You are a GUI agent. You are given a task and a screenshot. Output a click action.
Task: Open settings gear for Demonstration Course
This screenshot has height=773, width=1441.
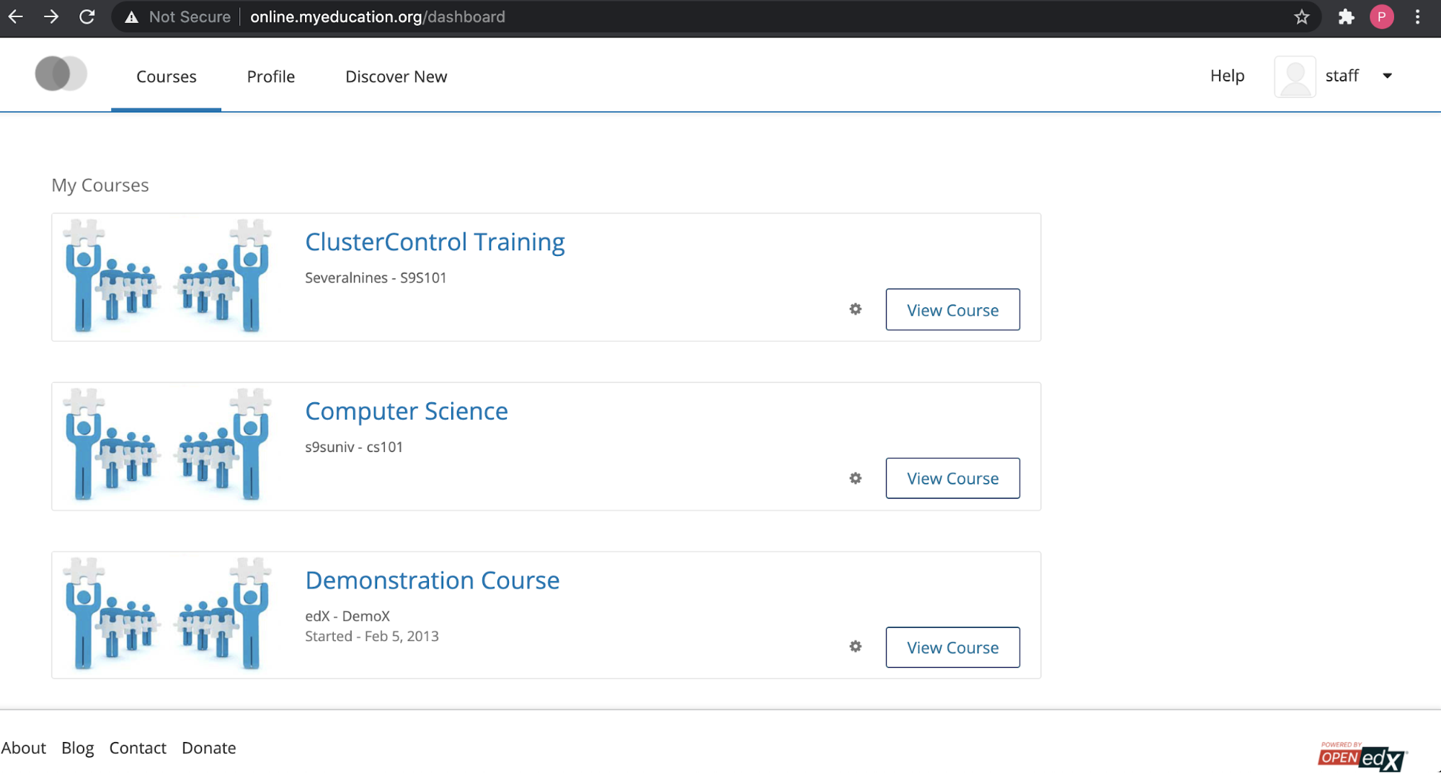pyautogui.click(x=856, y=647)
